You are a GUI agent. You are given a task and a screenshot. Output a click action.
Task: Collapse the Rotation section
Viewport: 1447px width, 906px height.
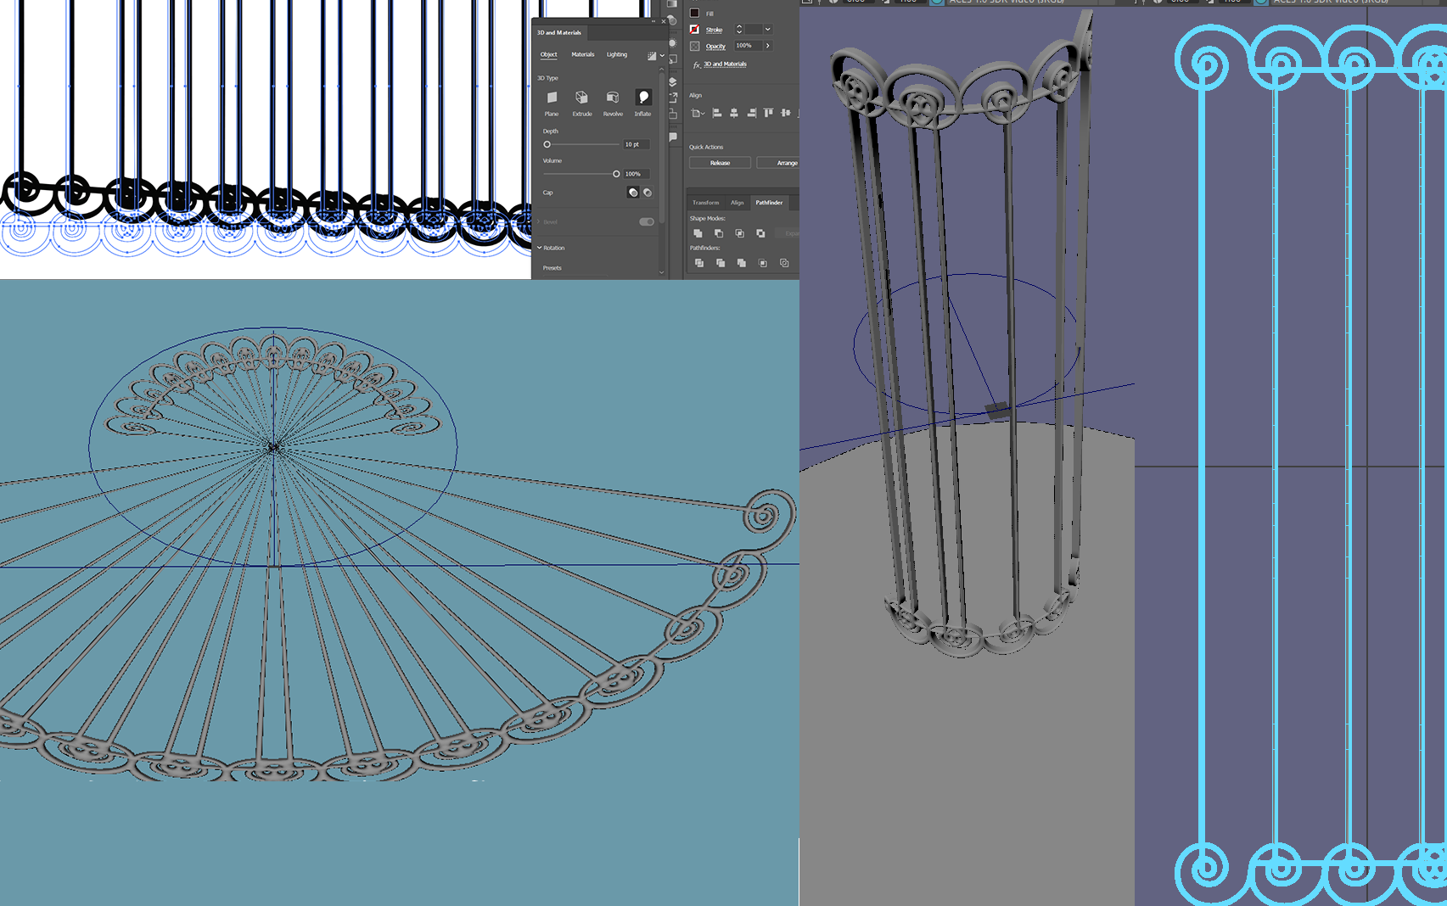(539, 248)
